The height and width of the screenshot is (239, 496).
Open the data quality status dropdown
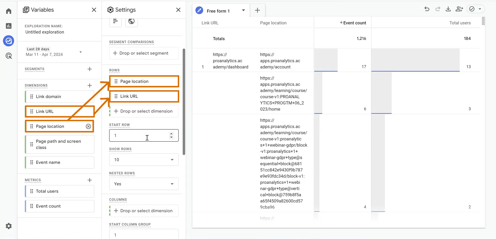click(476, 9)
